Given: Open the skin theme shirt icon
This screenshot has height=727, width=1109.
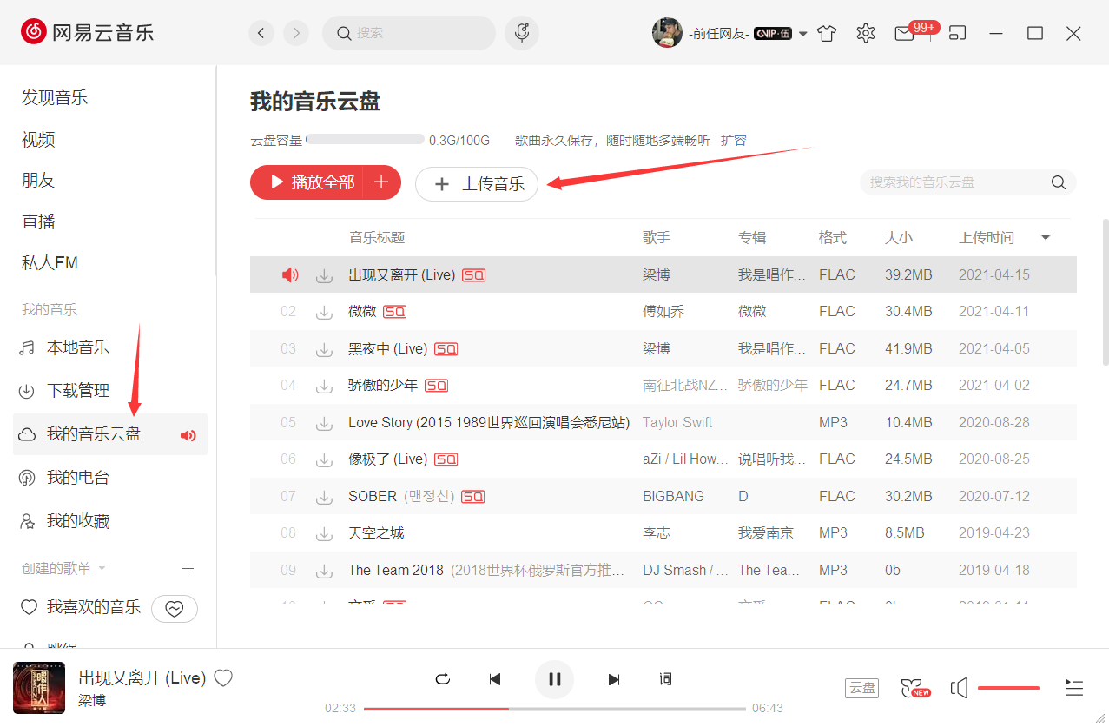Looking at the screenshot, I should (x=827, y=33).
